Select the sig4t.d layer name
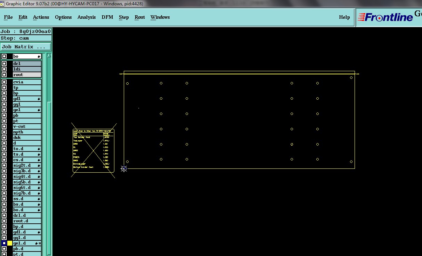422x256 pixels. (27, 176)
